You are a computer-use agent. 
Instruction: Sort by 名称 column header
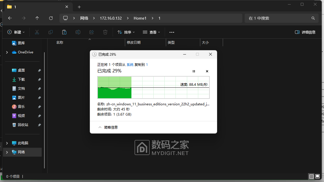[x=60, y=42]
